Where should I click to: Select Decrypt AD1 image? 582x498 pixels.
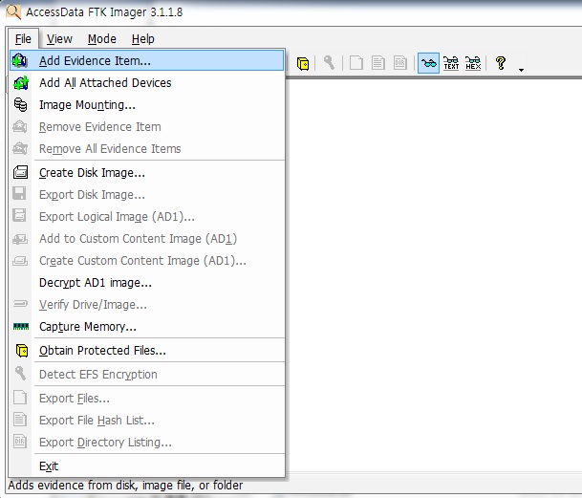(146, 283)
